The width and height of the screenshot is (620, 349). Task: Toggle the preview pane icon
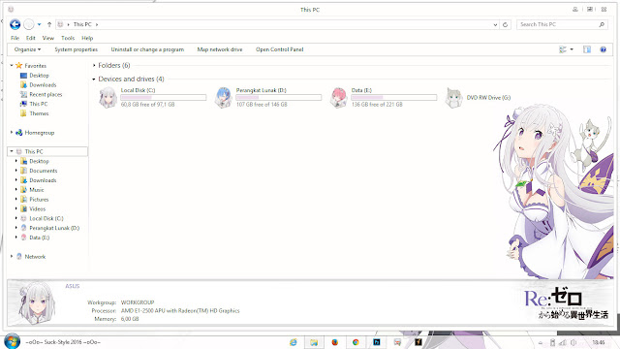click(x=587, y=49)
